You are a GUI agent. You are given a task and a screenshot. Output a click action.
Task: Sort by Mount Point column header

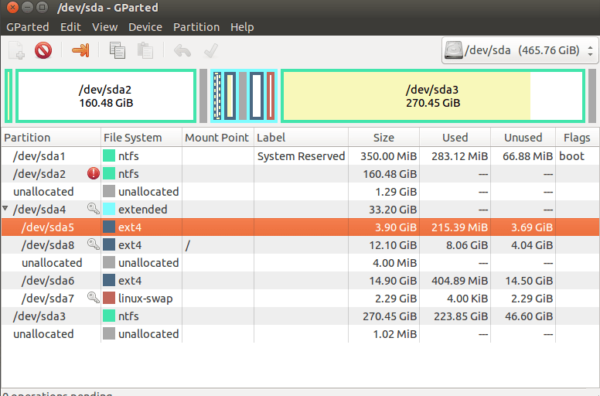click(x=218, y=138)
